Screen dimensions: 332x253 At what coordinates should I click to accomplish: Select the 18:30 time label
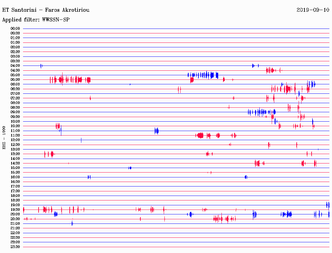15,200
